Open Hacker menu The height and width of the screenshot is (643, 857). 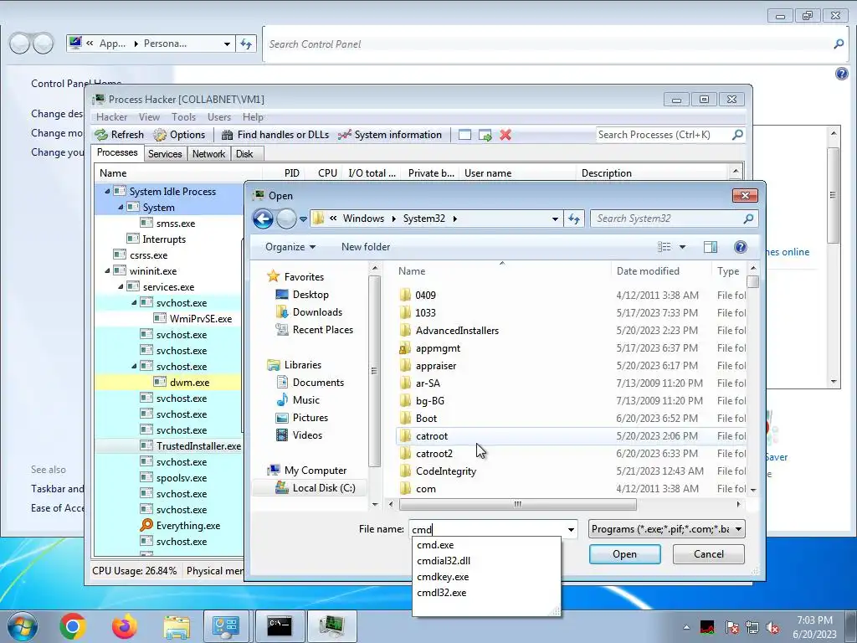coord(112,117)
